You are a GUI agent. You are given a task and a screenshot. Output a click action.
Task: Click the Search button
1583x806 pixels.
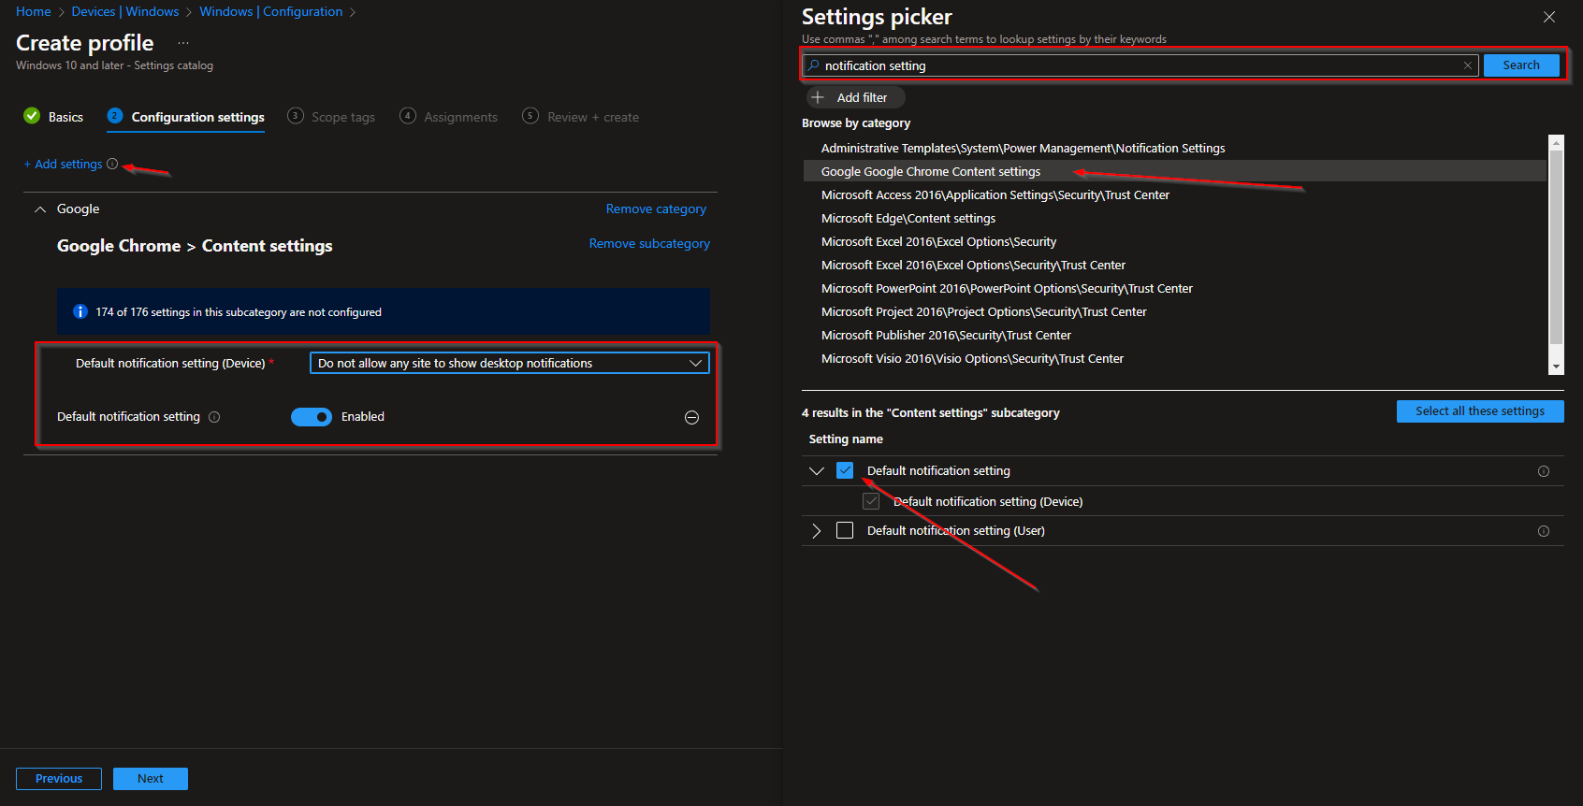(1521, 65)
